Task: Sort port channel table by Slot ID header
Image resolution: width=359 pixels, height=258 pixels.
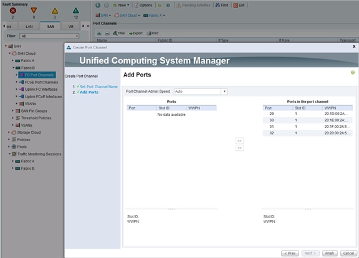Action: tap(307, 108)
